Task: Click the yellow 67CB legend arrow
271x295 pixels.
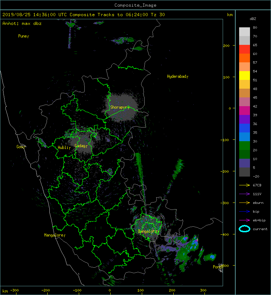Action: 244,185
